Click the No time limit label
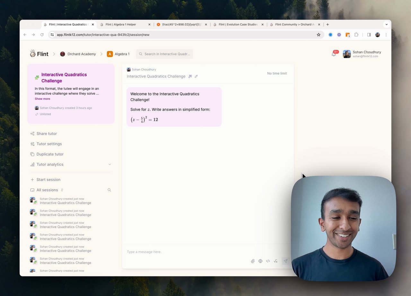Screen dimensions: 411x296 coord(277,74)
